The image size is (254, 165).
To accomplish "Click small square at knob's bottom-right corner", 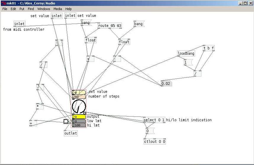I will (85, 113).
